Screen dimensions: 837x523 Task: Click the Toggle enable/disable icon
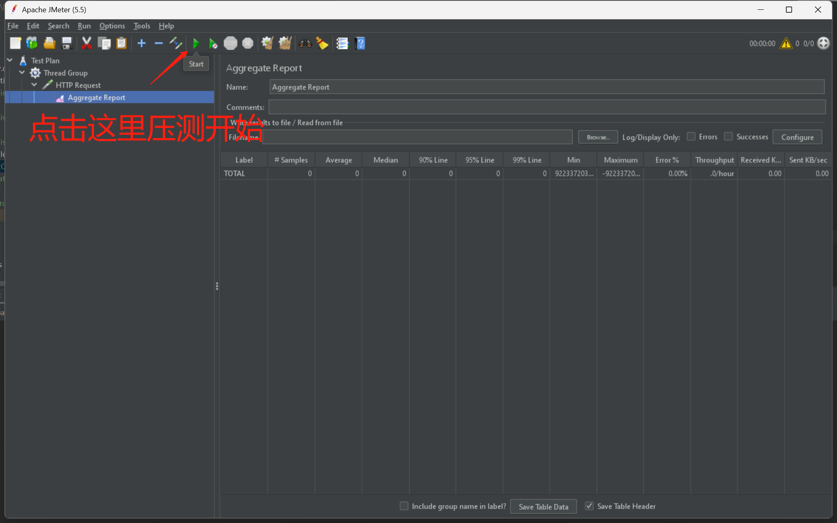click(176, 43)
